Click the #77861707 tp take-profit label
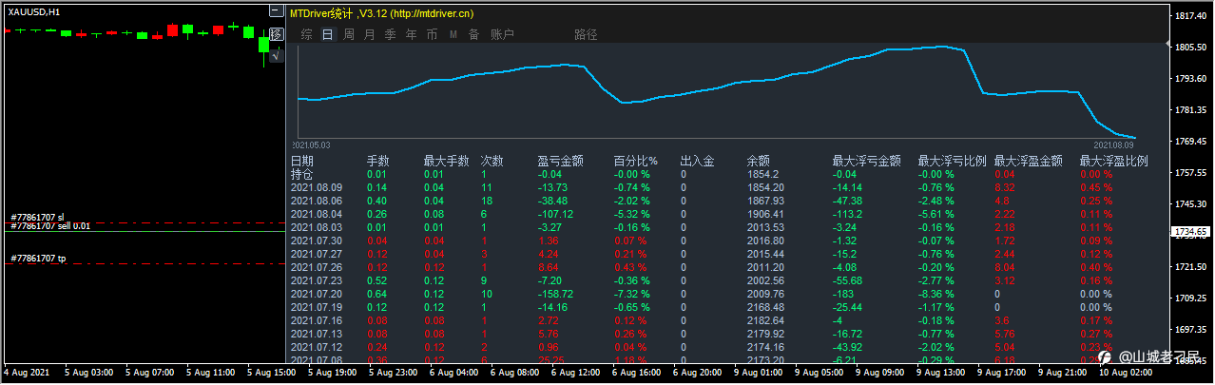This screenshot has height=385, width=1215. (39, 259)
